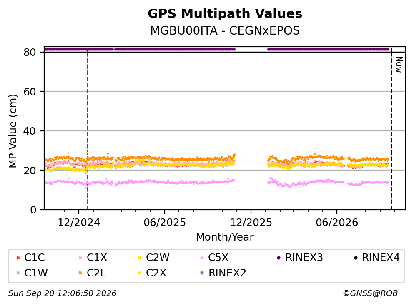Click the black dashed Now line

pyautogui.click(x=391, y=129)
